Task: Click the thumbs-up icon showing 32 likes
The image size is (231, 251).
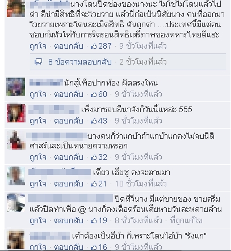Action: pyautogui.click(x=94, y=157)
